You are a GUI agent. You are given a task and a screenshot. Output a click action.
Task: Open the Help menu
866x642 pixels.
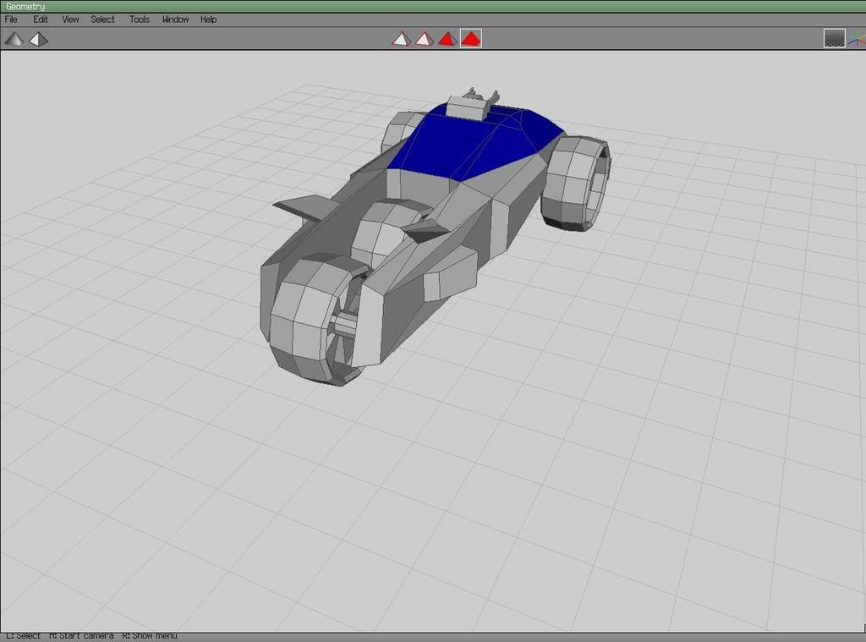[x=208, y=19]
